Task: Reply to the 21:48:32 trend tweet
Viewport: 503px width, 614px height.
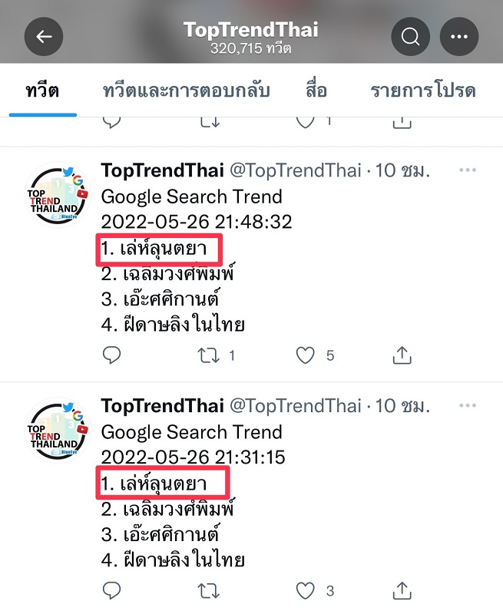Action: click(112, 355)
